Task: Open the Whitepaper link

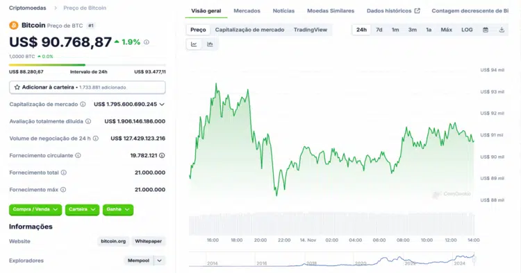Action: pyautogui.click(x=149, y=241)
